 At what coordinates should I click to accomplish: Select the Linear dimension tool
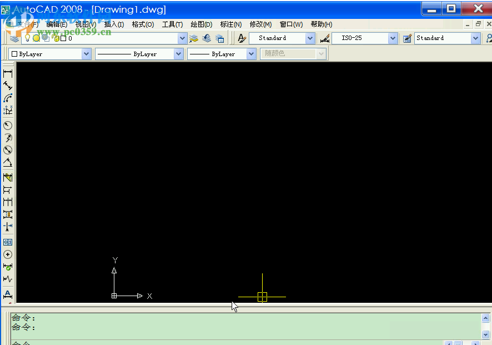(8, 73)
